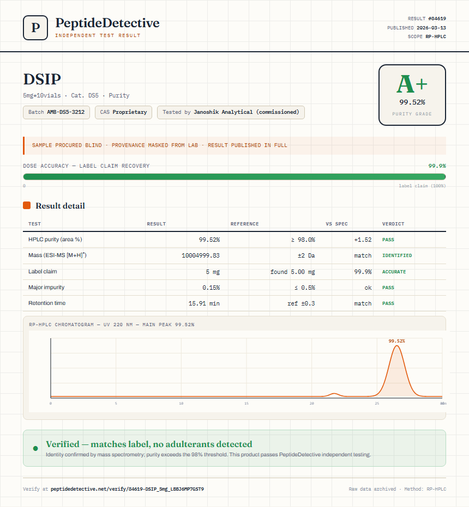The image size is (469, 507).
Task: Click the Major impurity row label
Action: pyautogui.click(x=46, y=287)
